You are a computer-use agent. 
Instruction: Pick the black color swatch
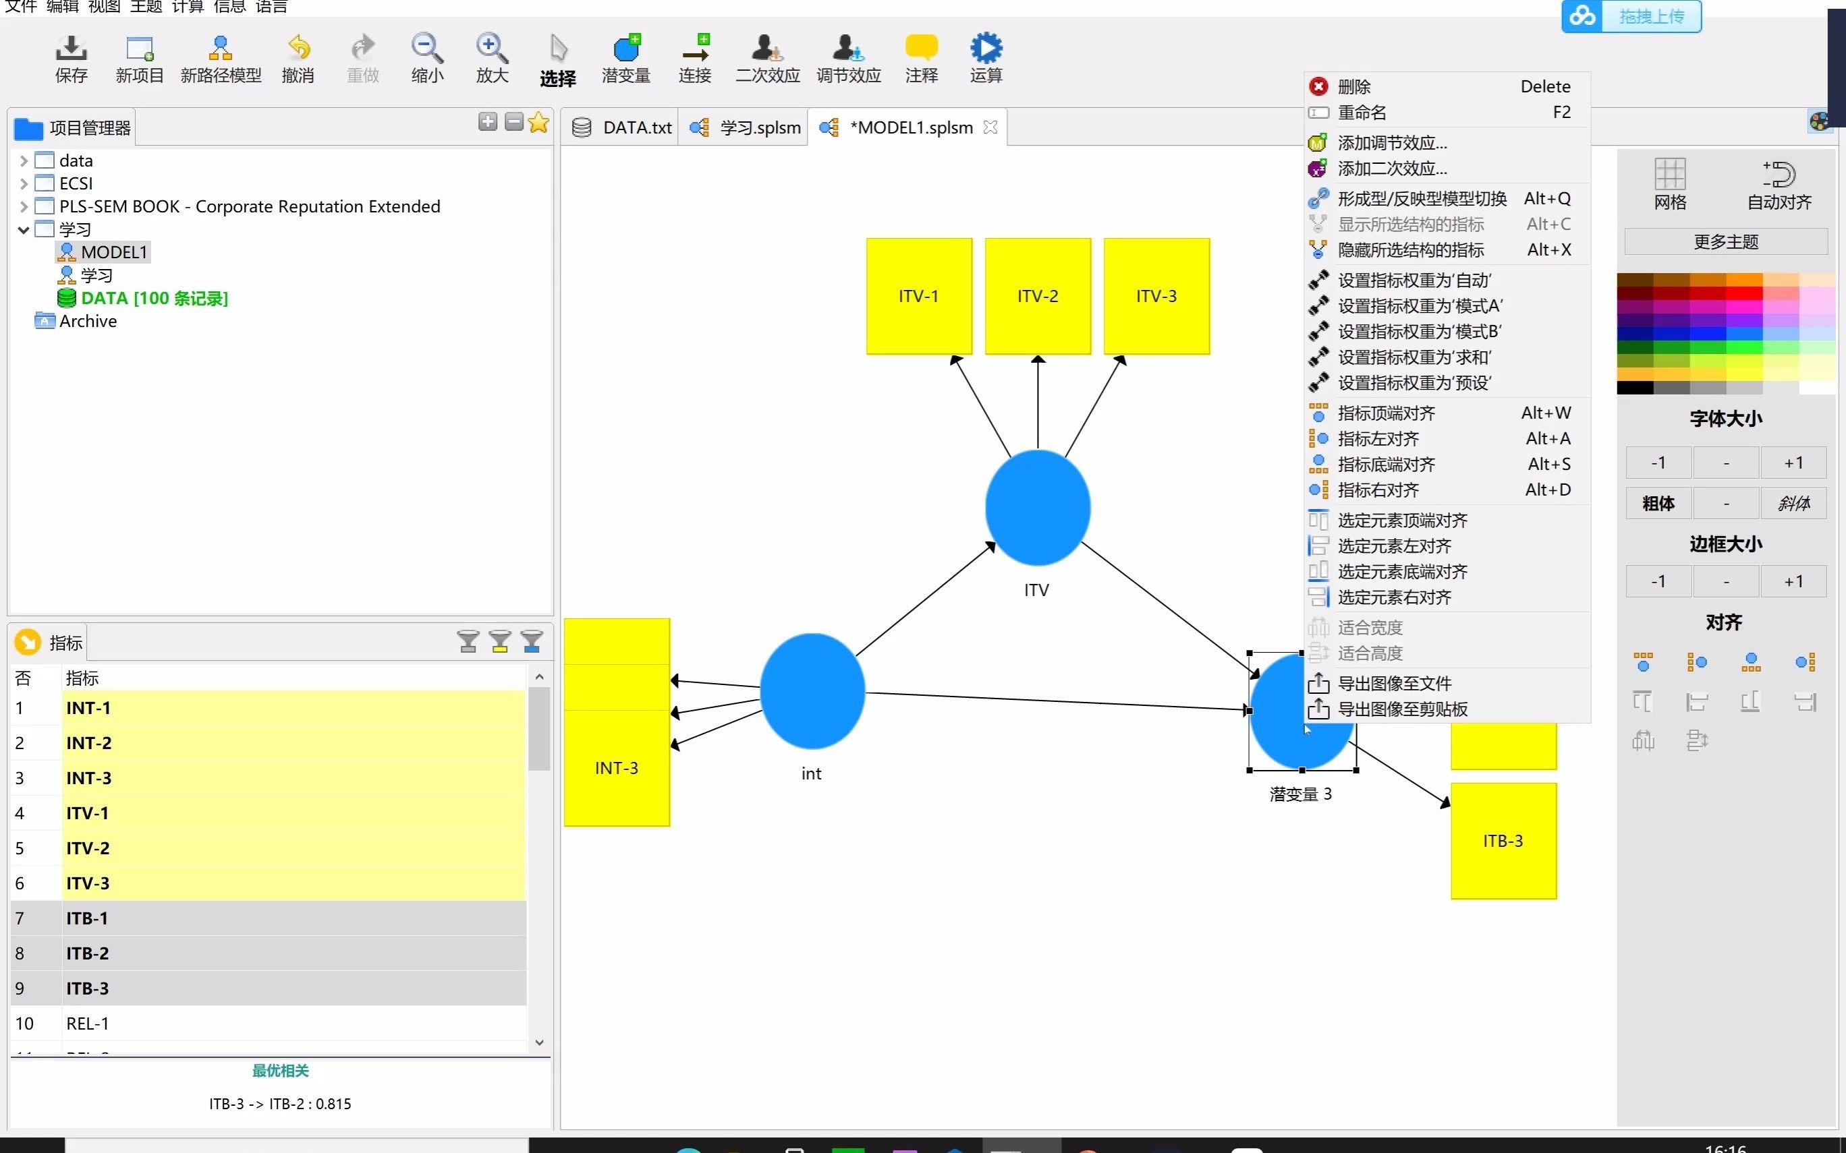pyautogui.click(x=1634, y=388)
